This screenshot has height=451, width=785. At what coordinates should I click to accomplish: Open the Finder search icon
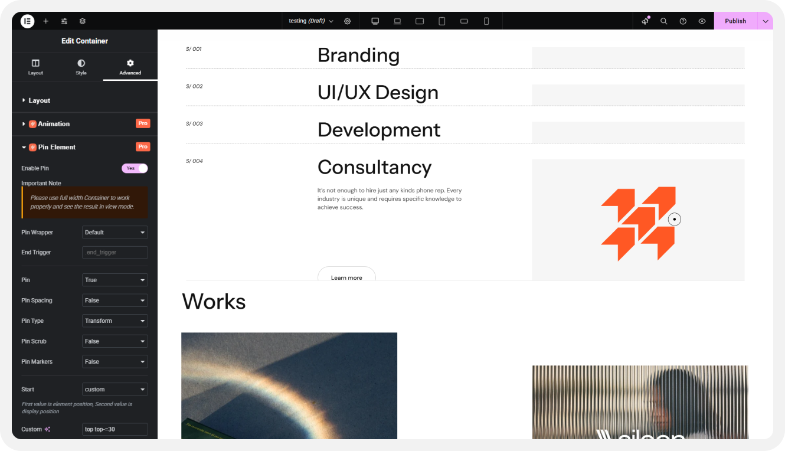[664, 21]
